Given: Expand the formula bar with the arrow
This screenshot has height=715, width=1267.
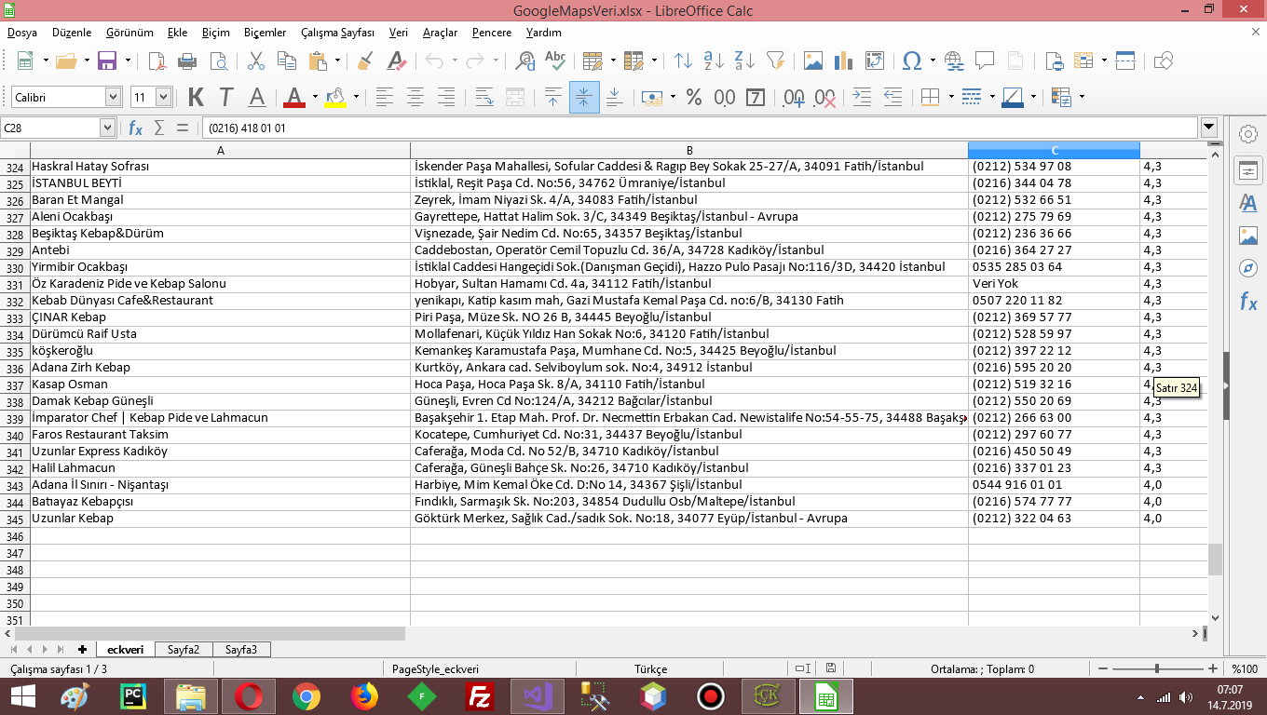Looking at the screenshot, I should click(x=1209, y=128).
